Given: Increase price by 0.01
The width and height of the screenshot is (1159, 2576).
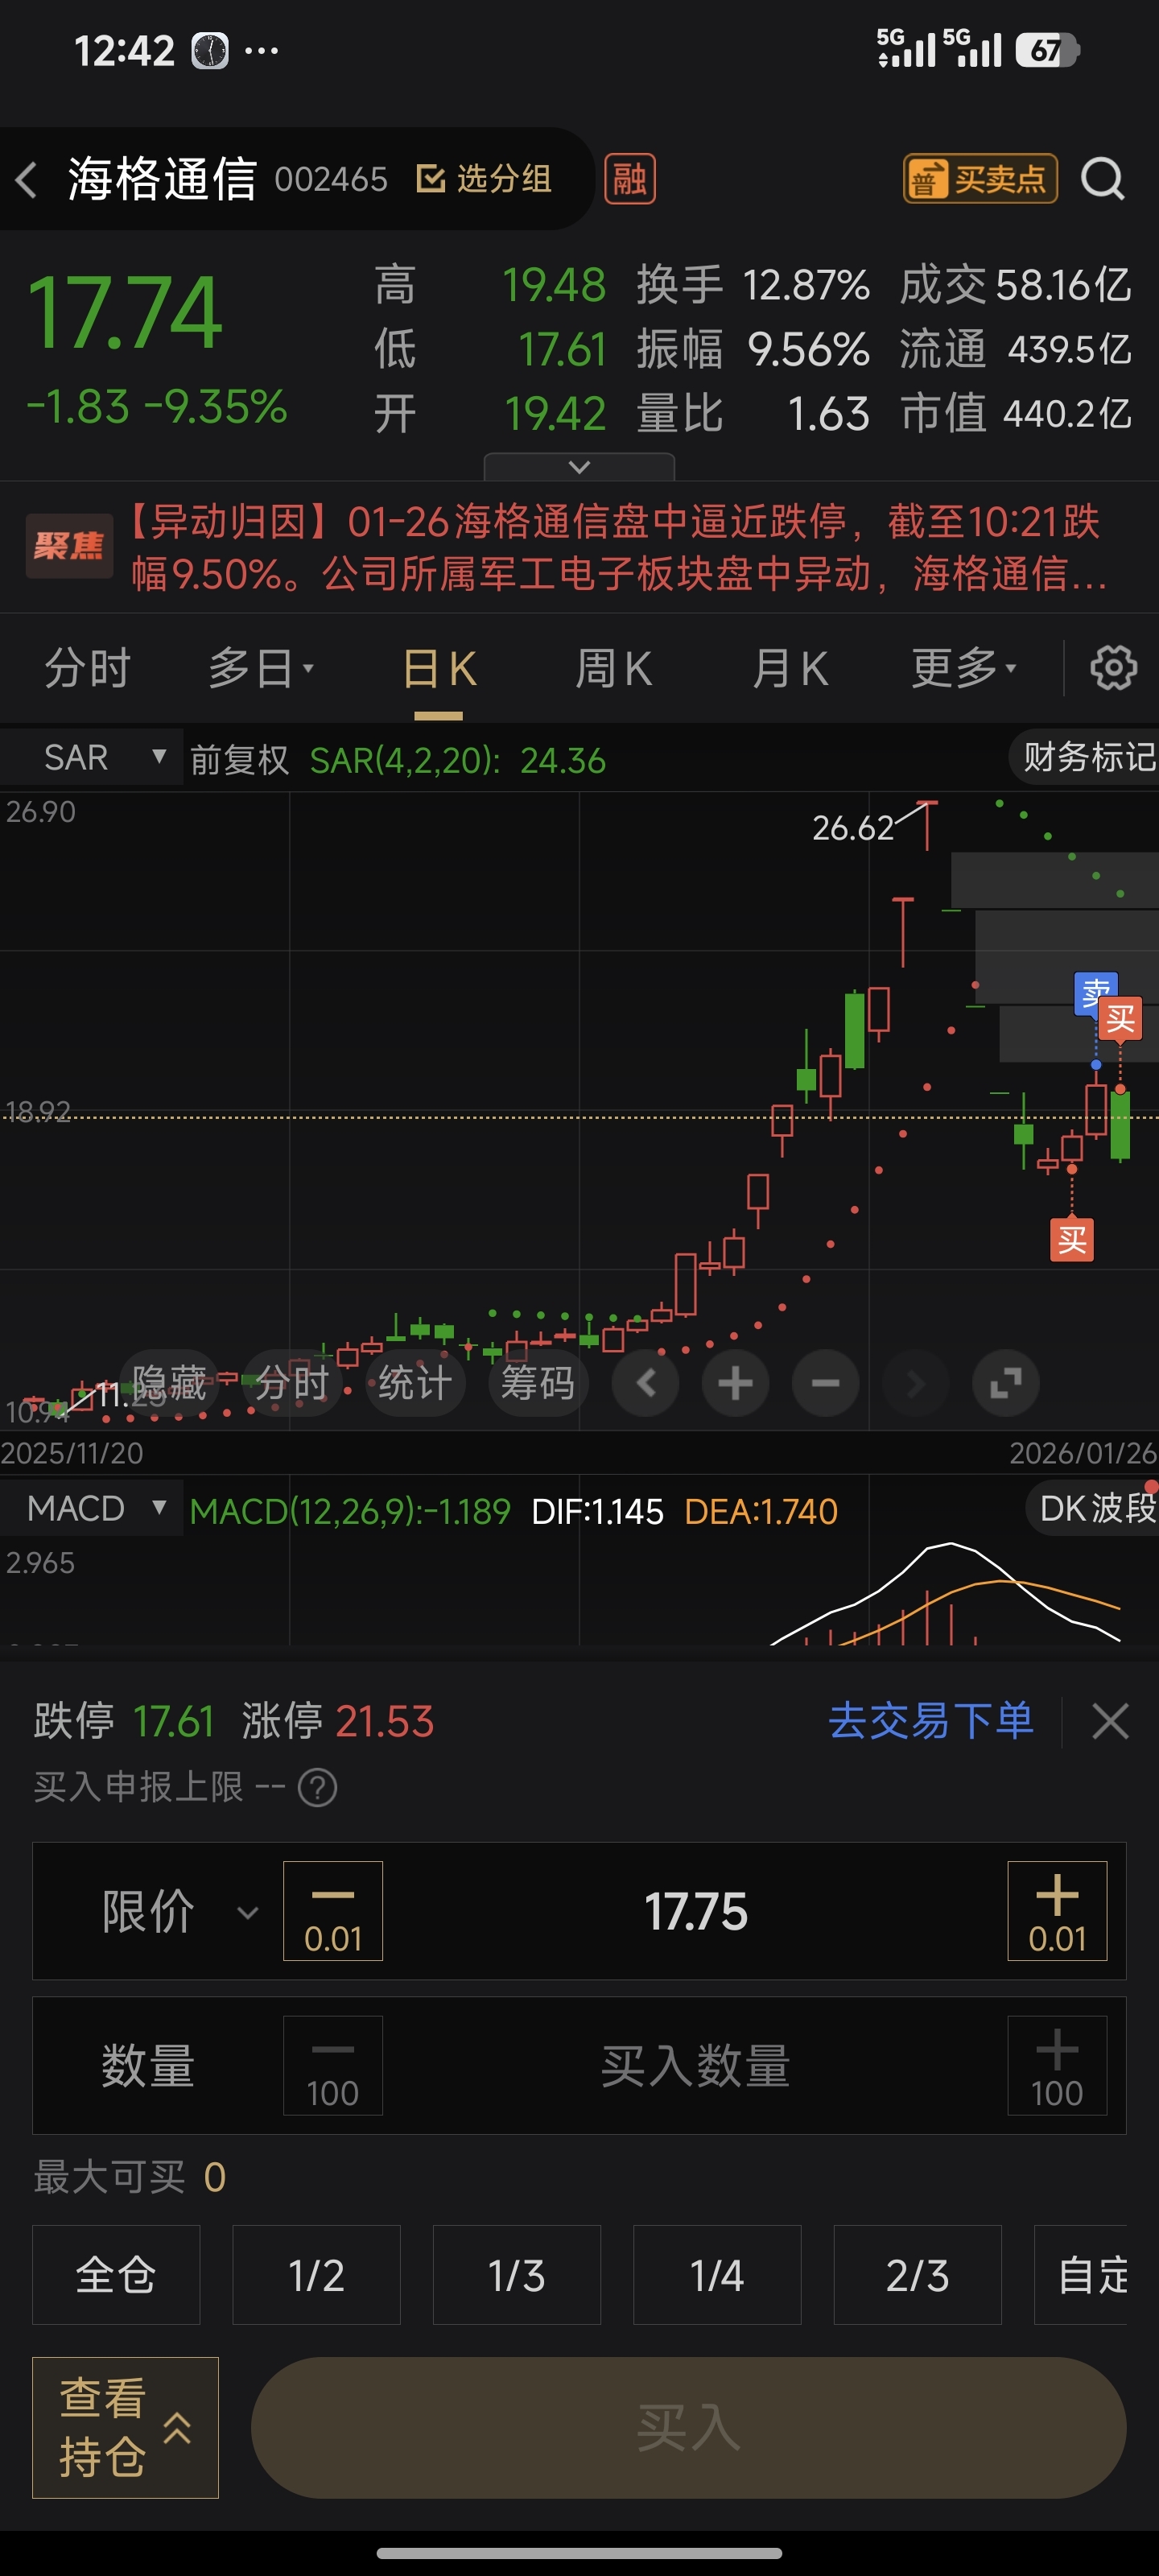Looking at the screenshot, I should [x=1057, y=1910].
